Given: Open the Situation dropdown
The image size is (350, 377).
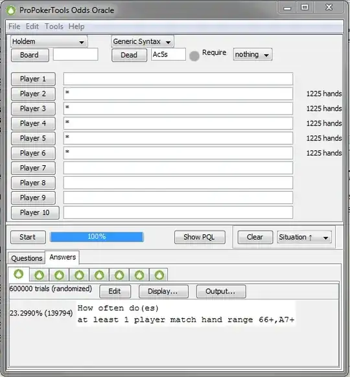Looking at the screenshot, I should point(304,237).
